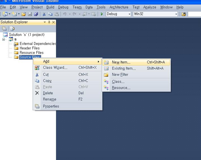201x160 pixels.
Task: Select Existing Item... in the Add submenu
Action: coord(136,68)
